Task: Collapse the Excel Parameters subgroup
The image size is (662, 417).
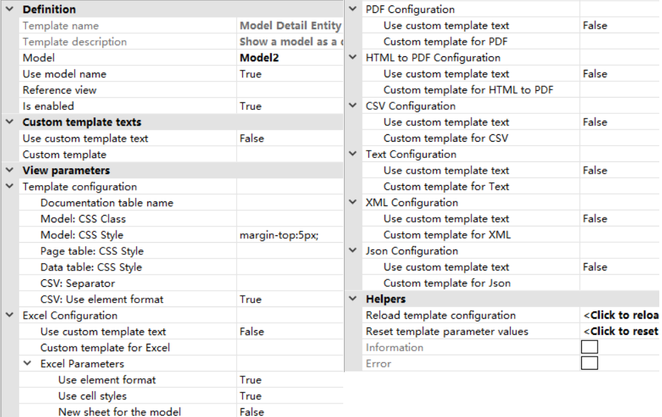Action: pyautogui.click(x=27, y=363)
